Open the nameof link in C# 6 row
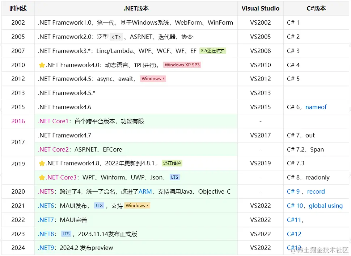Viewport: 351px width, 256px height. [x=316, y=107]
